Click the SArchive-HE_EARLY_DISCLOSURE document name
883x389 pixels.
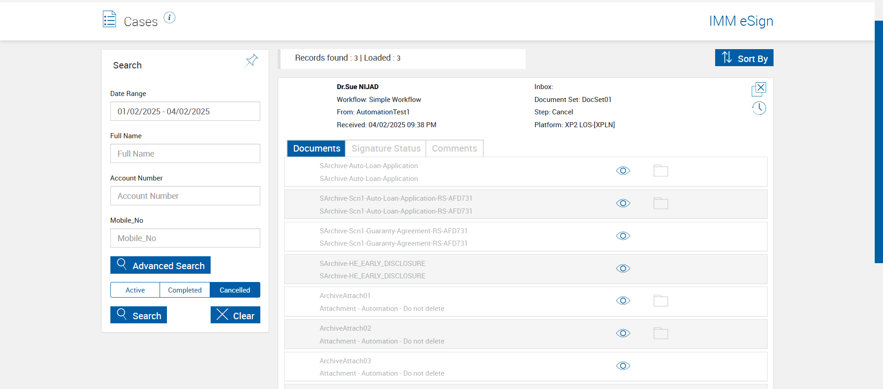coord(373,264)
